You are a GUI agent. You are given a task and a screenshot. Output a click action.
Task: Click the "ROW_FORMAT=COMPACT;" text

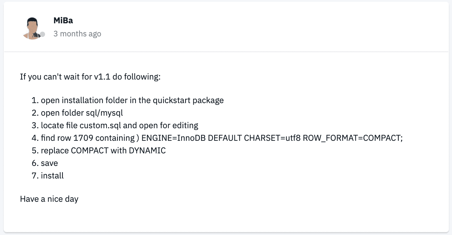click(352, 138)
